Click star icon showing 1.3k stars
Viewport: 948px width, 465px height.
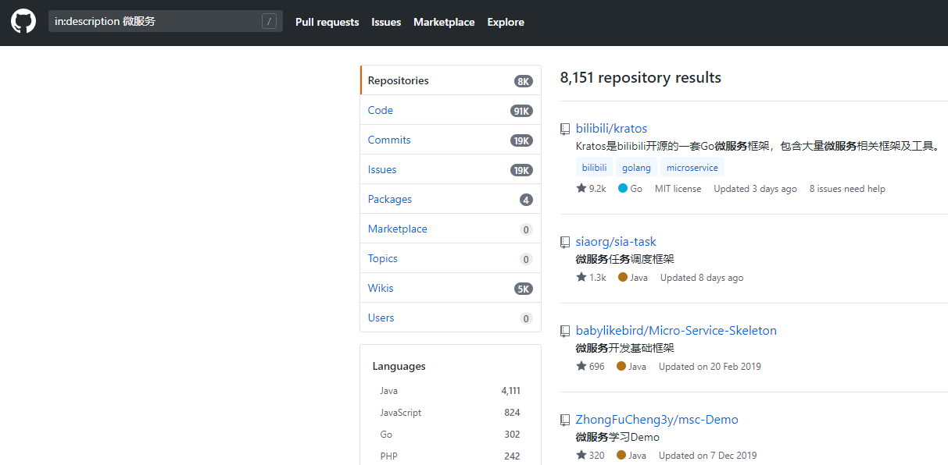(x=581, y=277)
